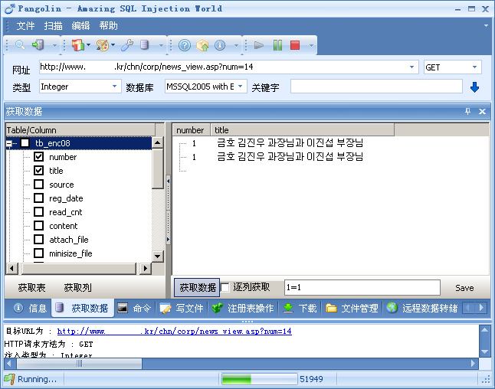Click the green pause icon
The width and height of the screenshot is (495, 389).
click(x=277, y=45)
